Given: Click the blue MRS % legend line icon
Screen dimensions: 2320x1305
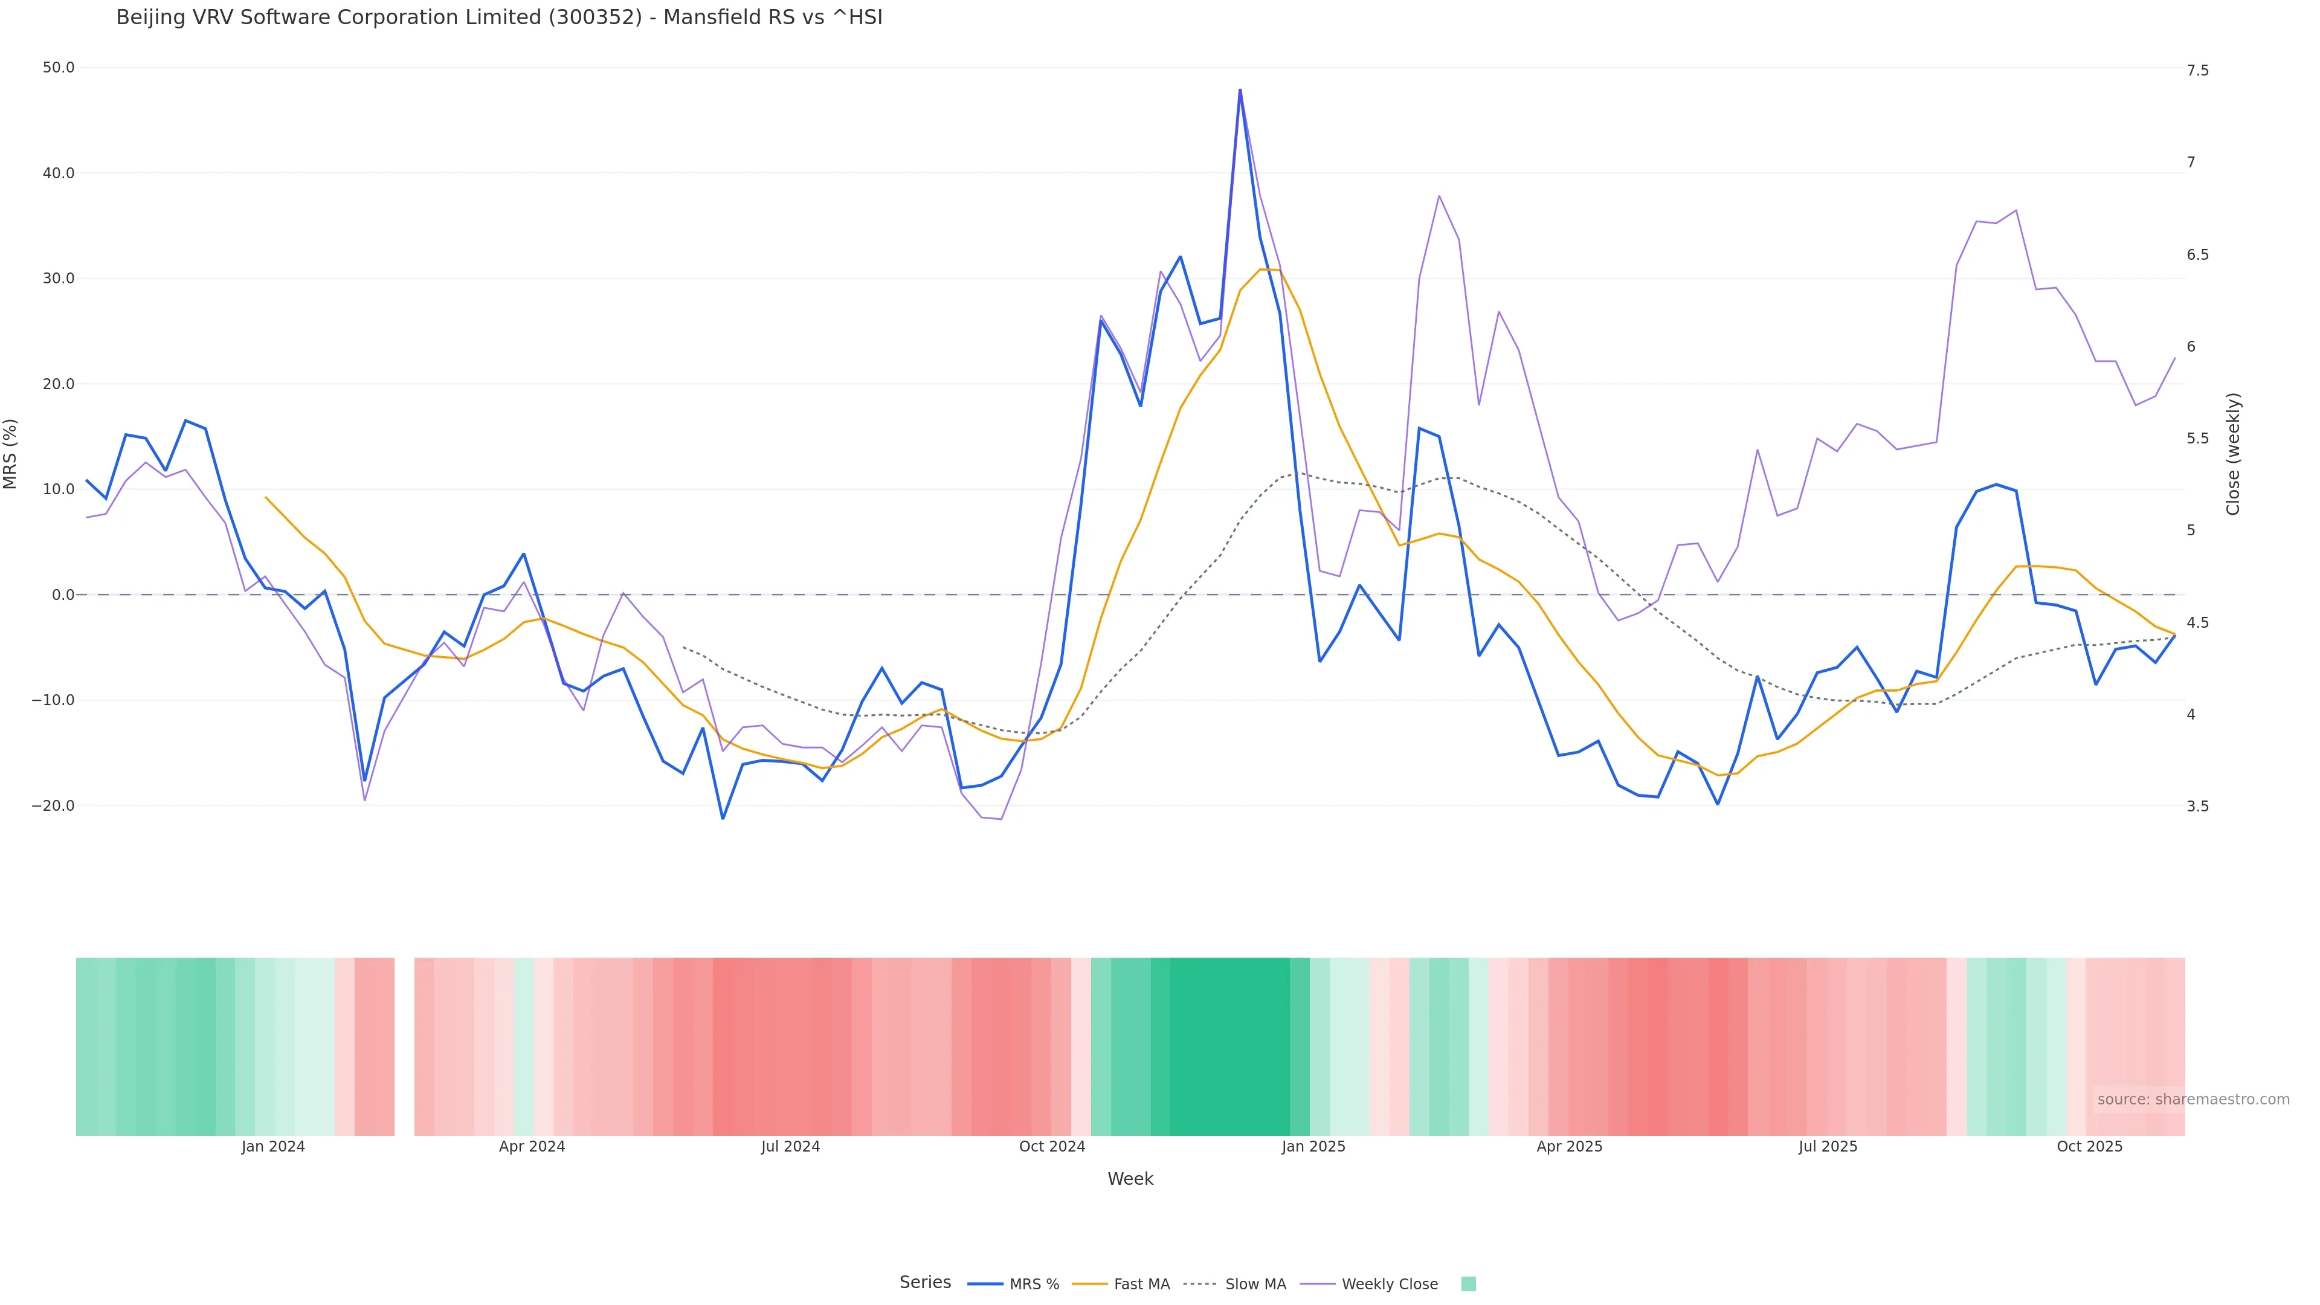Looking at the screenshot, I should (985, 1284).
